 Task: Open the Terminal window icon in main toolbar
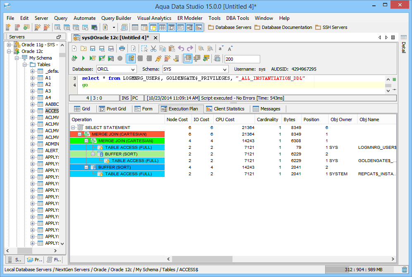[x=94, y=27]
